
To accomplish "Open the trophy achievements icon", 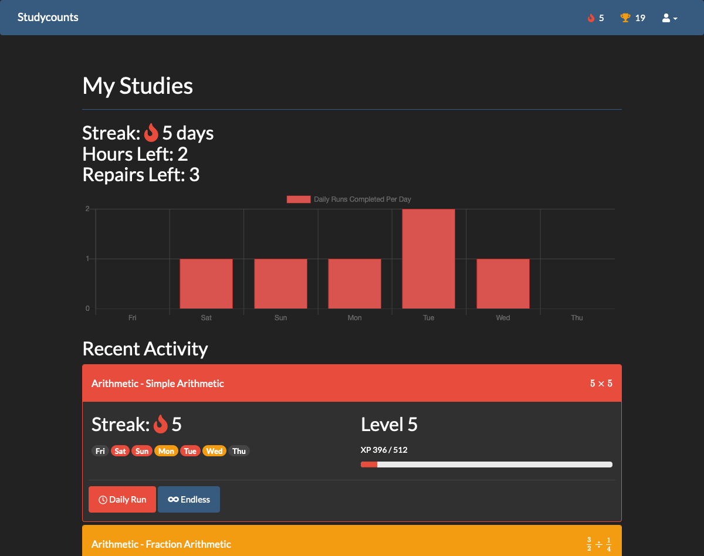I will (x=625, y=18).
